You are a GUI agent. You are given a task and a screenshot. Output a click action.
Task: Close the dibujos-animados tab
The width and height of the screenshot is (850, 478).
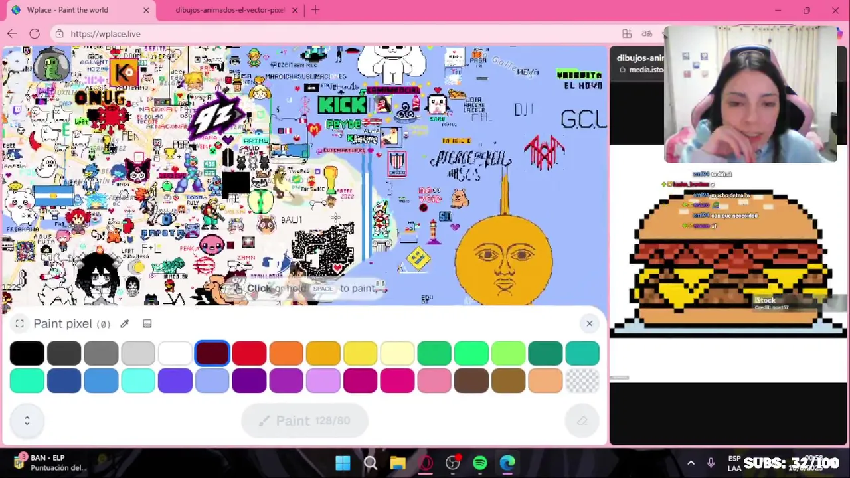[x=295, y=10]
